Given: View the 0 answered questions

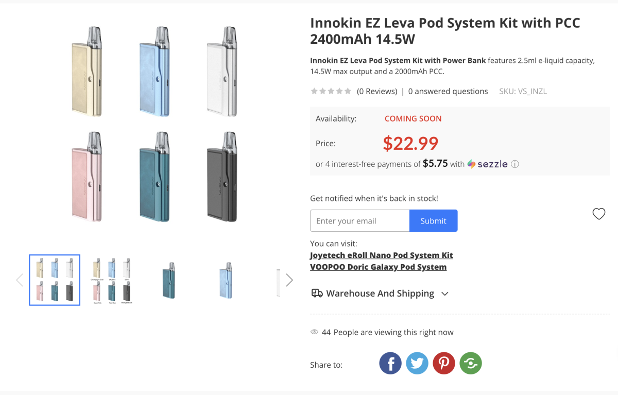Looking at the screenshot, I should 448,91.
